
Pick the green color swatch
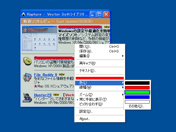pyautogui.click(x=137, y=92)
